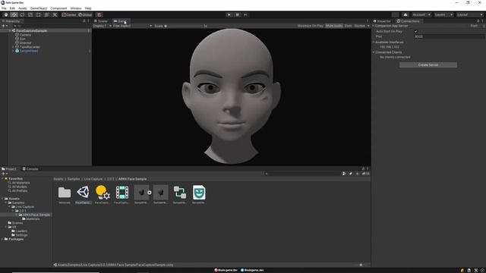Switch to the Console tab

tap(30, 169)
